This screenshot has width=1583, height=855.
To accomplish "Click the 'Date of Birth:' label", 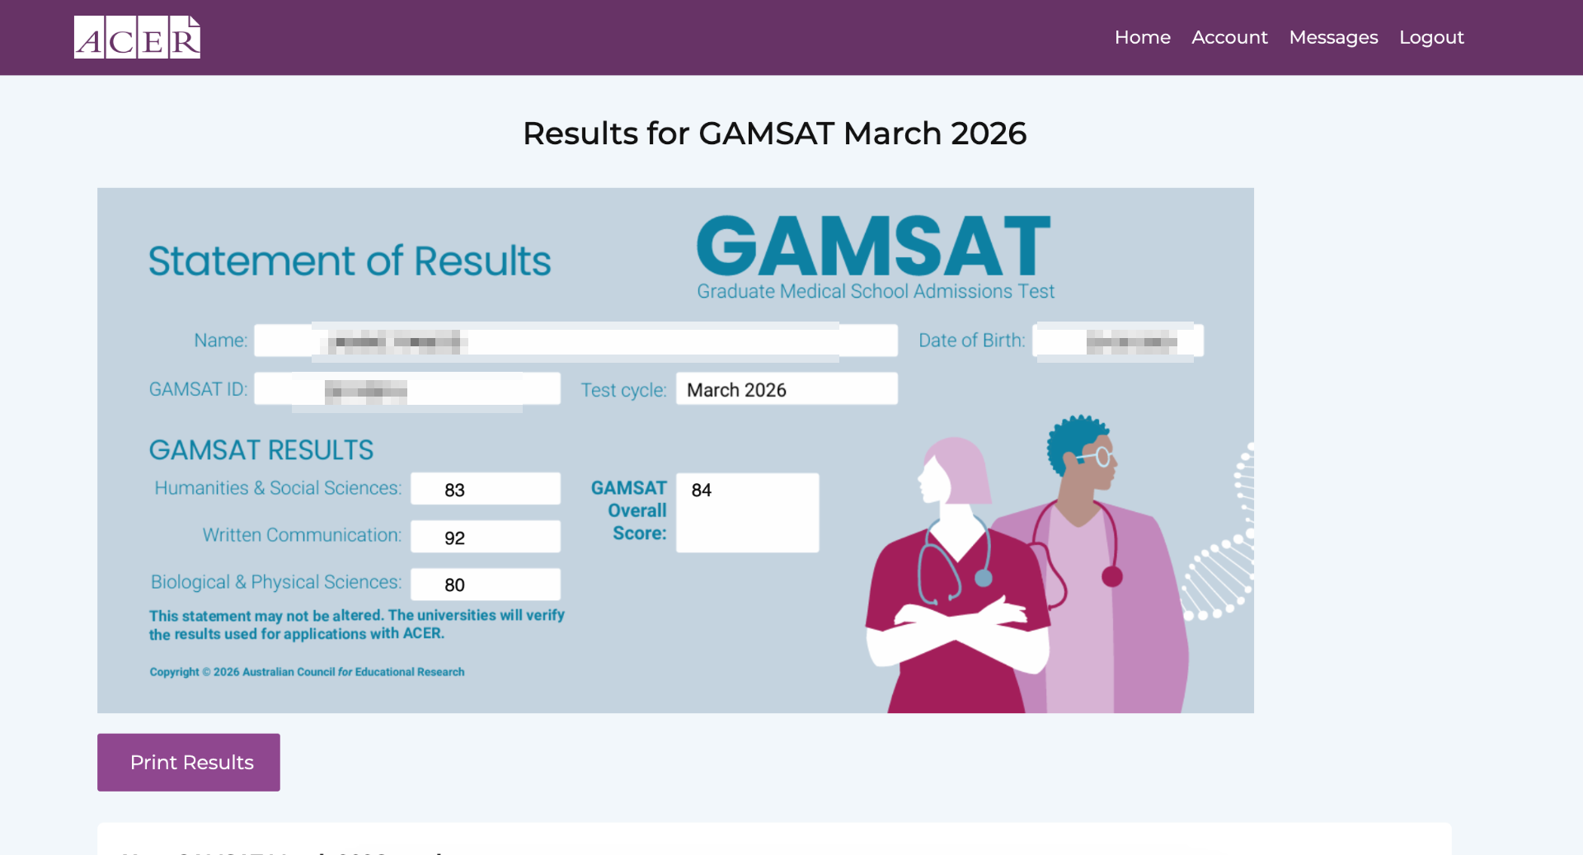I will click(x=971, y=341).
